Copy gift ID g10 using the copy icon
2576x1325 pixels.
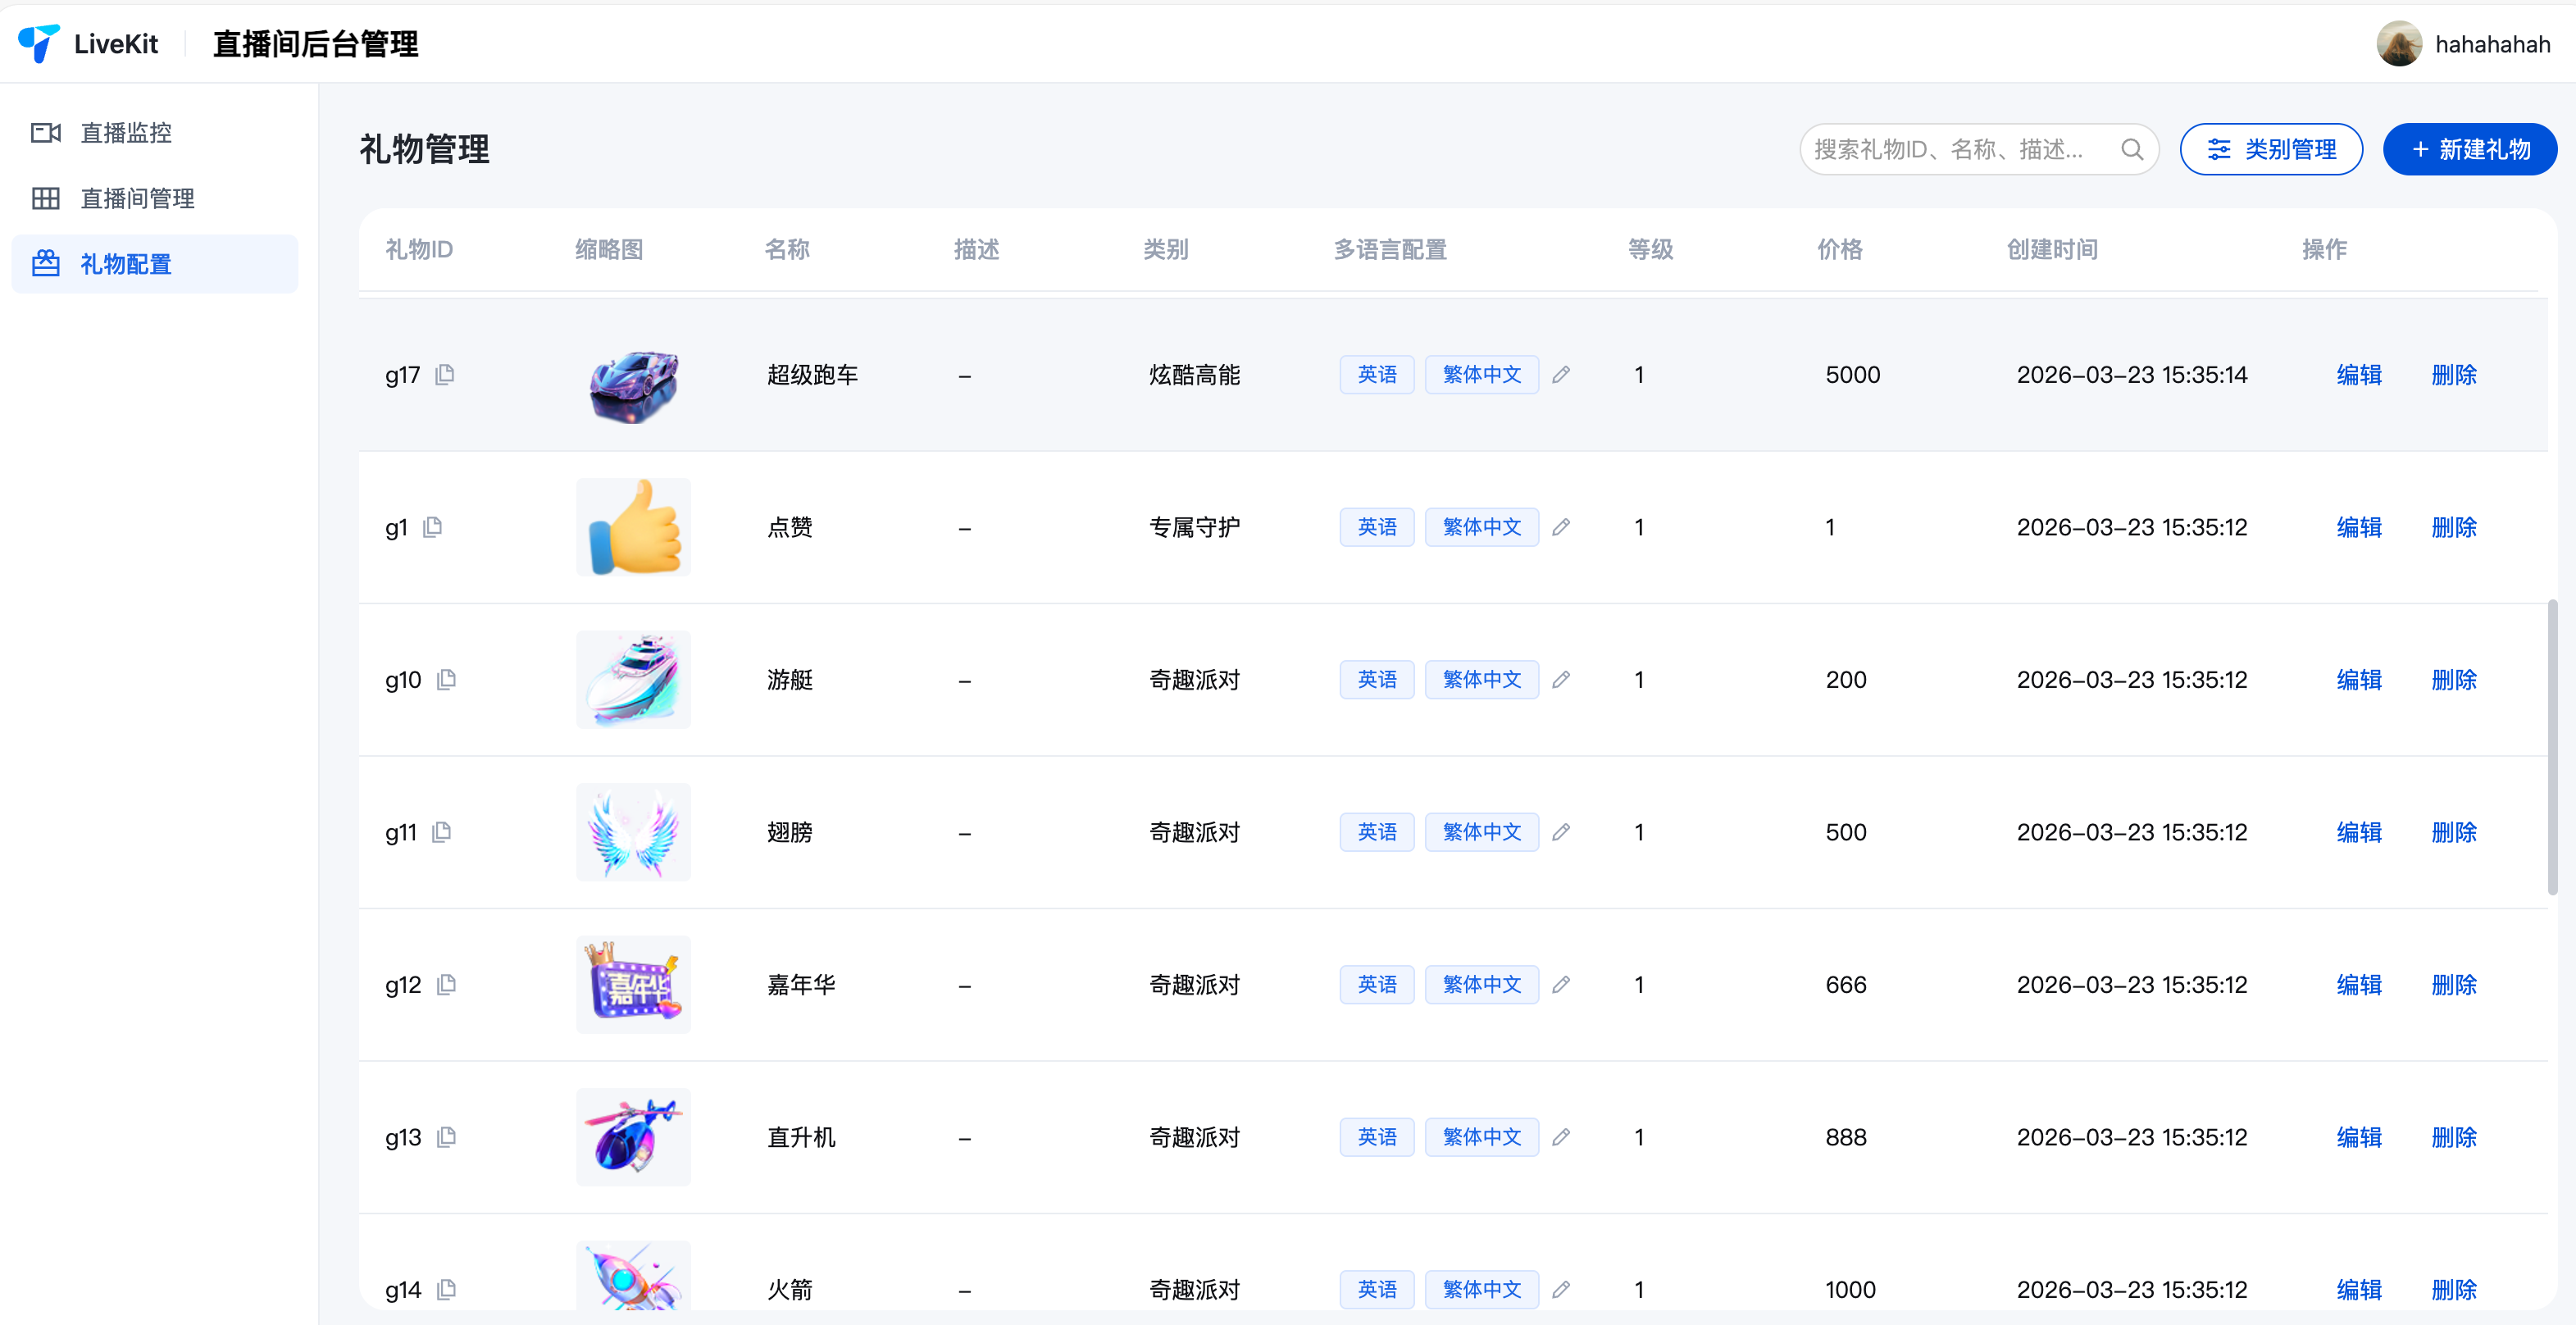[447, 679]
